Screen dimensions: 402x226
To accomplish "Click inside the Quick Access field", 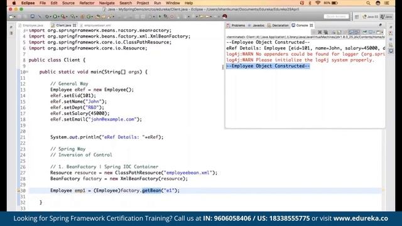I will coord(336,17).
